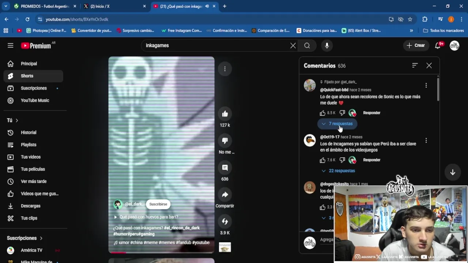The width and height of the screenshot is (468, 263).
Task: Open the Crear upload menu
Action: tap(416, 45)
